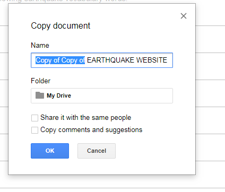Screen dimensions: 225x192
Task: Click the Folder label above My Drive
Action: (x=41, y=81)
